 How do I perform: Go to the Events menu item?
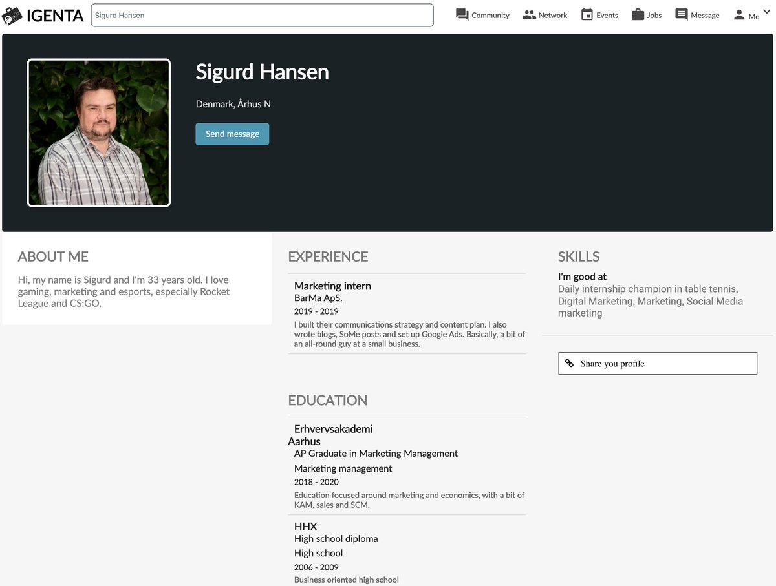pos(599,15)
